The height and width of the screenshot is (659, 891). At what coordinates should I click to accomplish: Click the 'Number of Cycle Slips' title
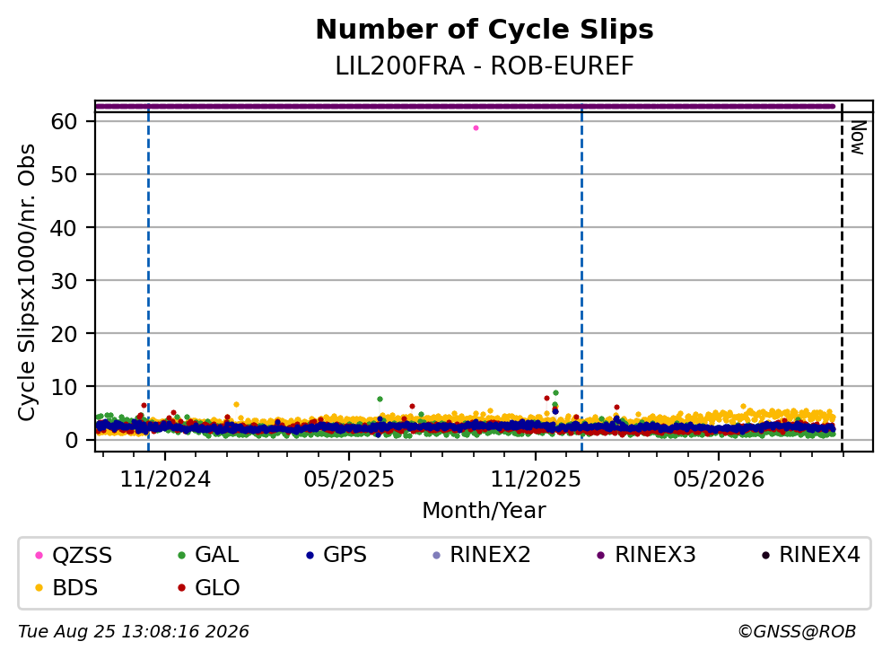tap(485, 30)
